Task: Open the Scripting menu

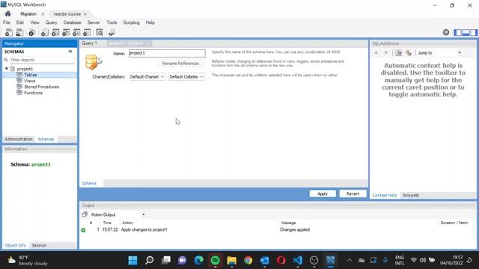Action: (131, 22)
